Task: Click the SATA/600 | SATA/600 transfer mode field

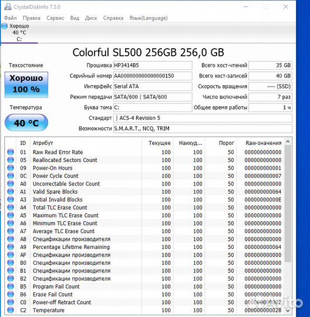Action: pos(153,97)
